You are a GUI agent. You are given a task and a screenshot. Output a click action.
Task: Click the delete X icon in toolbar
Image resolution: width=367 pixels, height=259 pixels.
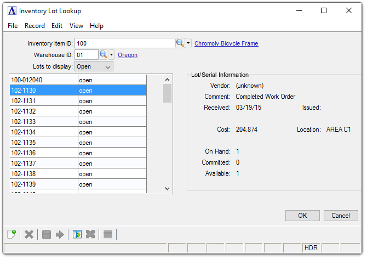(x=29, y=234)
